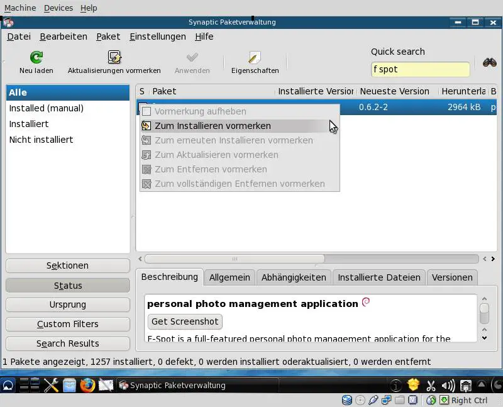Click the Ursprung filter button
This screenshot has height=407, width=503.
pyautogui.click(x=68, y=304)
